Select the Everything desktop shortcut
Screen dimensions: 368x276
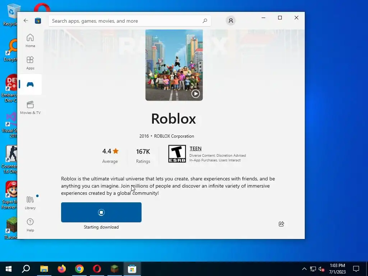click(x=10, y=50)
